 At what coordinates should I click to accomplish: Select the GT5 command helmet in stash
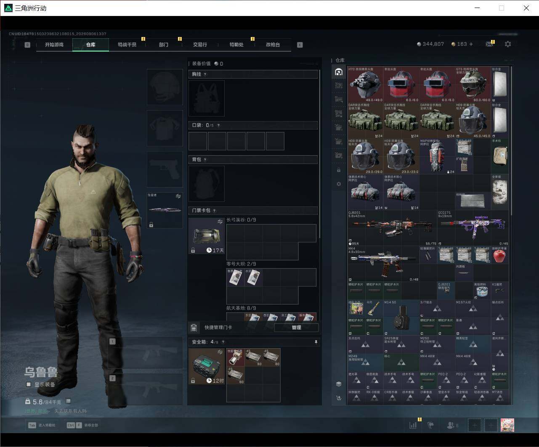point(473,84)
